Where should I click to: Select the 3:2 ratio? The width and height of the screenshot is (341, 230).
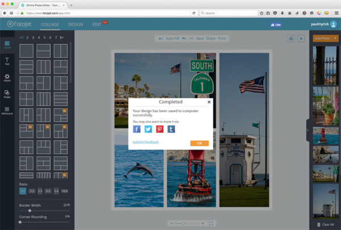(x=32, y=191)
